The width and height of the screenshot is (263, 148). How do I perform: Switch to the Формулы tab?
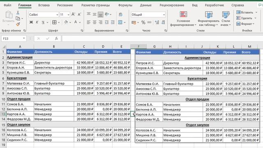tap(125, 5)
